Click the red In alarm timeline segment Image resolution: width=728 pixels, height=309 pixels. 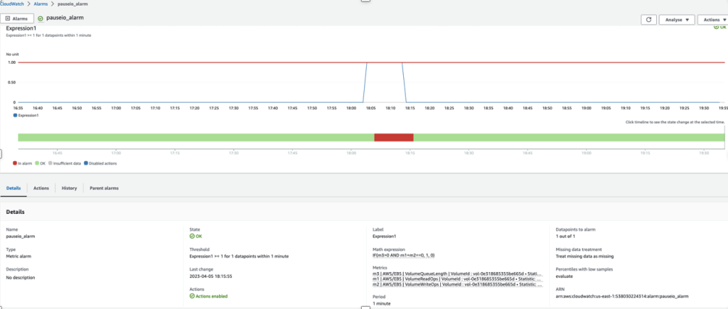394,137
